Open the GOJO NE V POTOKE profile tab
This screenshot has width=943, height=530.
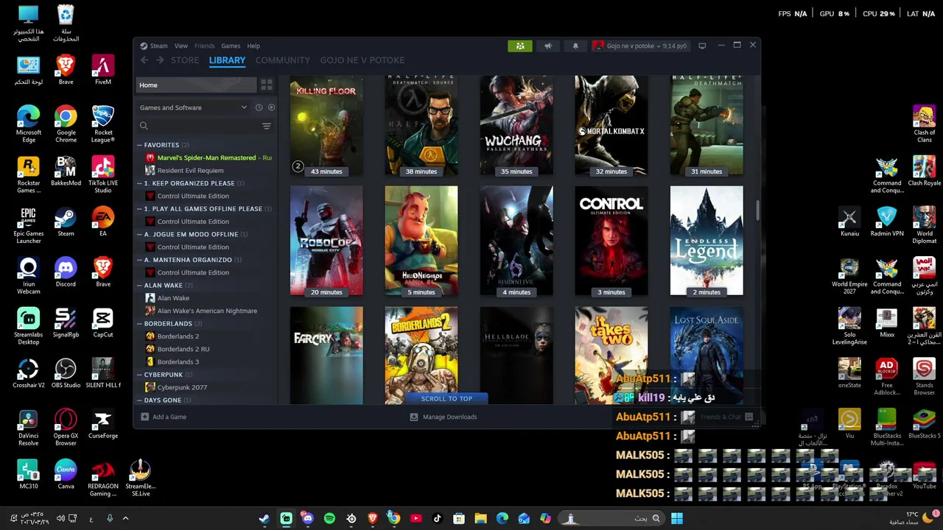[x=362, y=60]
